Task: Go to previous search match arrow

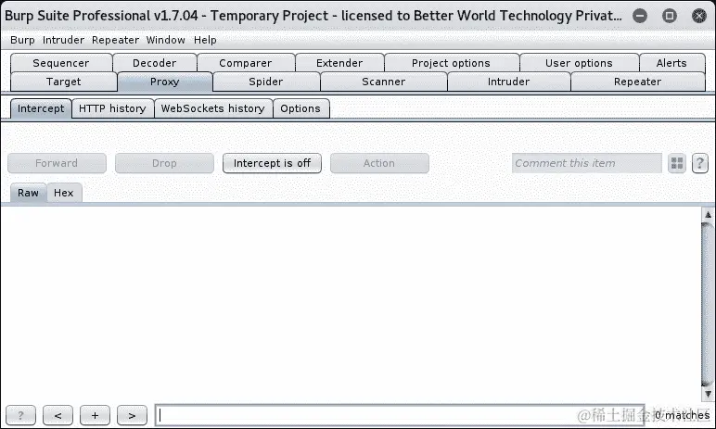Action: click(x=58, y=415)
